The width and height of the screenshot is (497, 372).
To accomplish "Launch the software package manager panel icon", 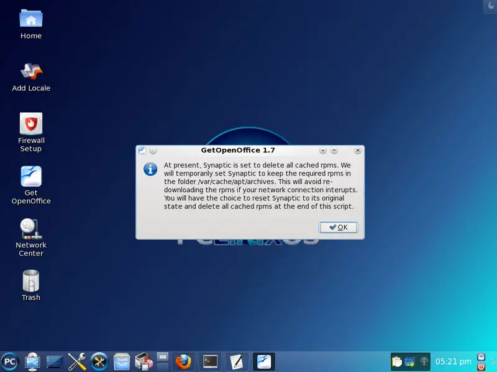I will tap(144, 361).
